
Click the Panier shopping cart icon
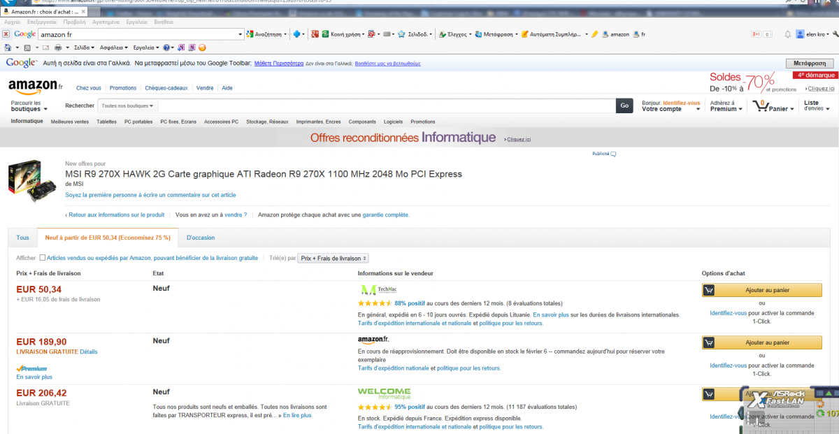[x=760, y=106]
